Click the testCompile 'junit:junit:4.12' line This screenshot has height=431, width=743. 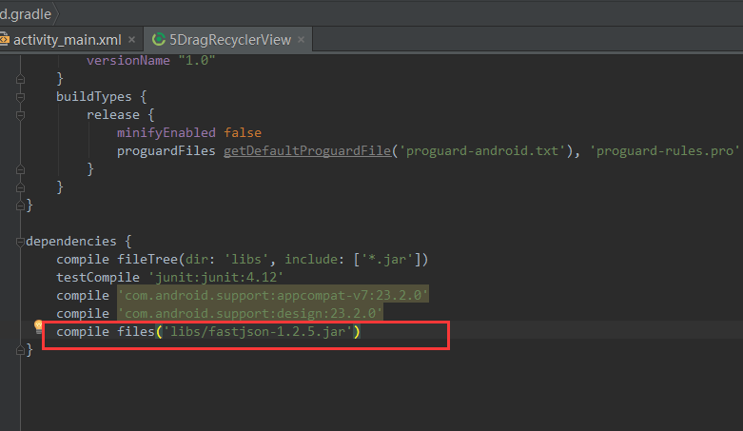pos(169,278)
